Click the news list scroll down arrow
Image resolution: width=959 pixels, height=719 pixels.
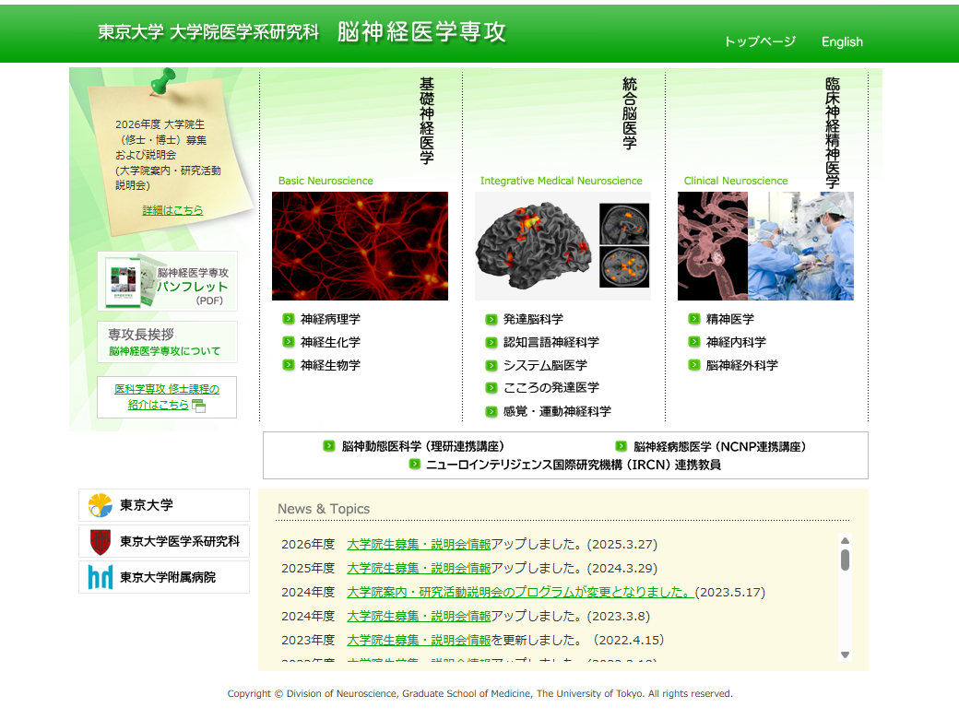[845, 654]
